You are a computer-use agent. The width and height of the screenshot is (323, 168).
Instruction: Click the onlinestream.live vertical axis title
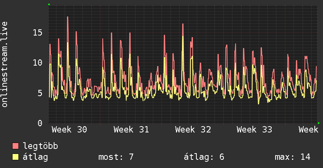(4, 64)
